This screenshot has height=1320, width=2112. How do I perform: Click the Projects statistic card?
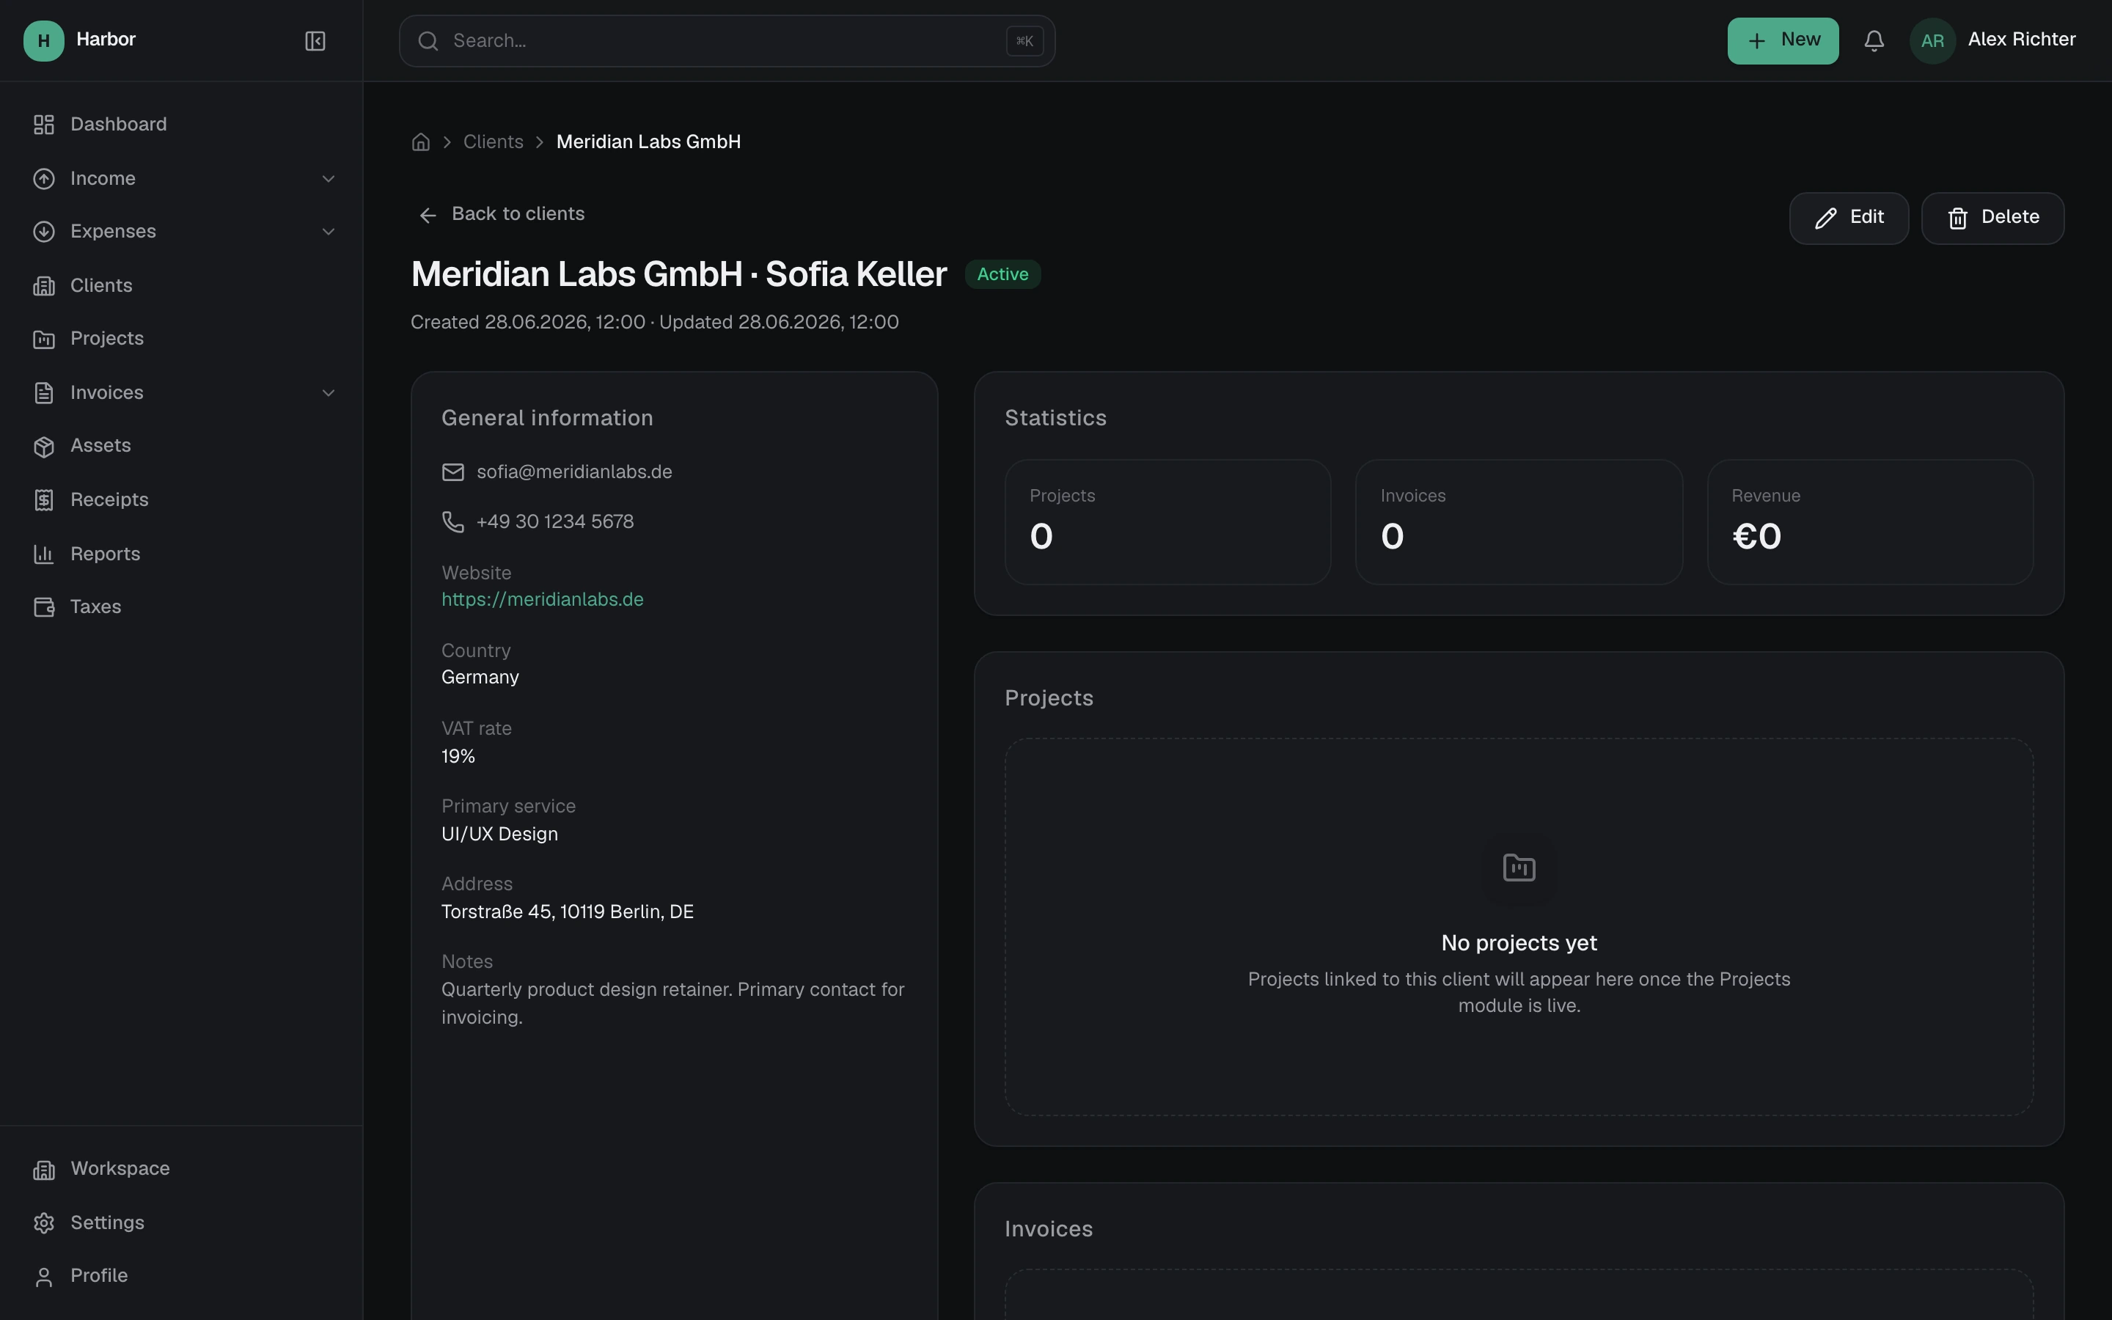(1167, 522)
